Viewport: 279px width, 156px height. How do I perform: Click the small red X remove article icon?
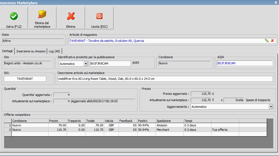pos(272,40)
